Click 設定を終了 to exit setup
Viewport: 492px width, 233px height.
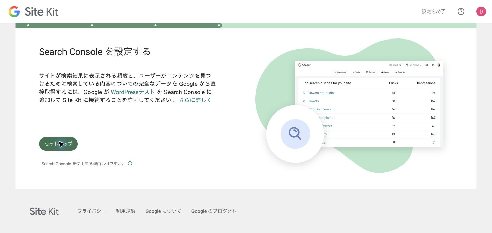(x=434, y=11)
